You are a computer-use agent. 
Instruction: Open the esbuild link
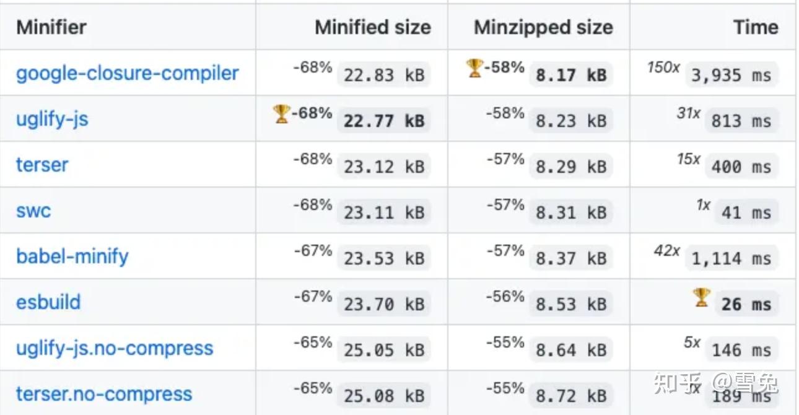[48, 302]
